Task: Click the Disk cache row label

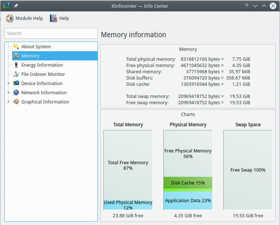Action: 138,84
